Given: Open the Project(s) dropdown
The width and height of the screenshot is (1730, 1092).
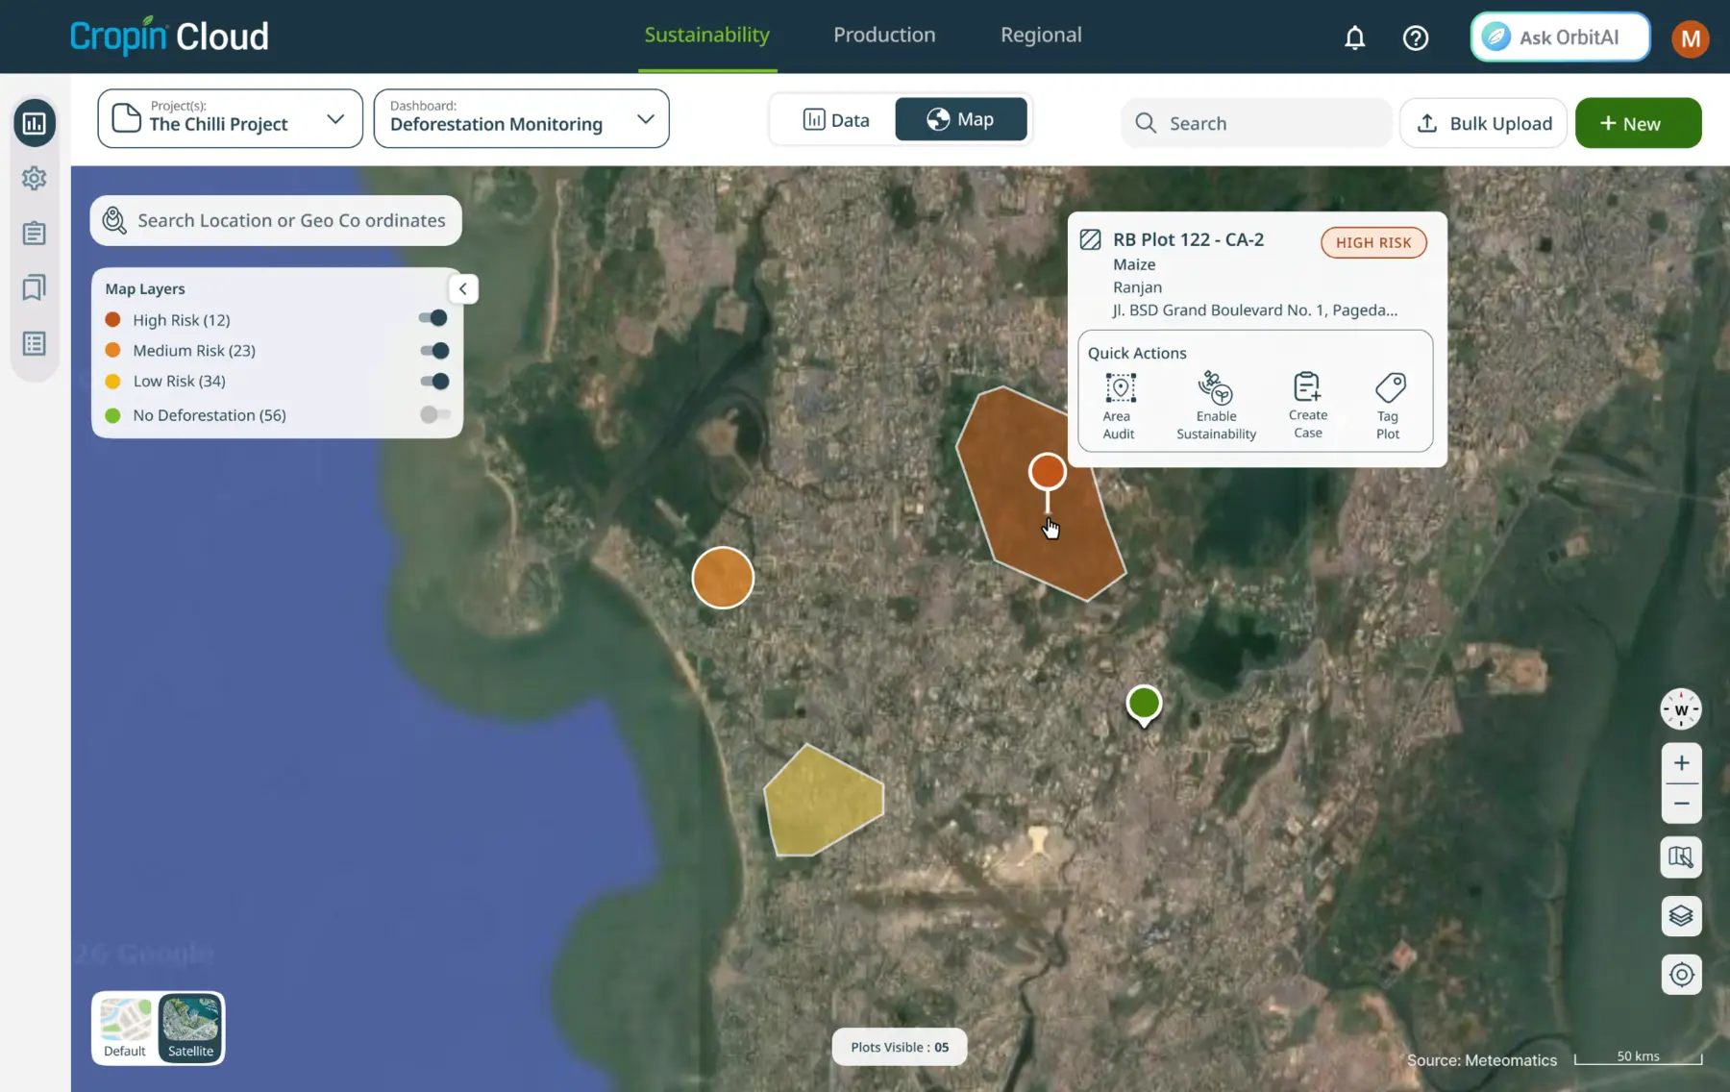Looking at the screenshot, I should tap(231, 118).
